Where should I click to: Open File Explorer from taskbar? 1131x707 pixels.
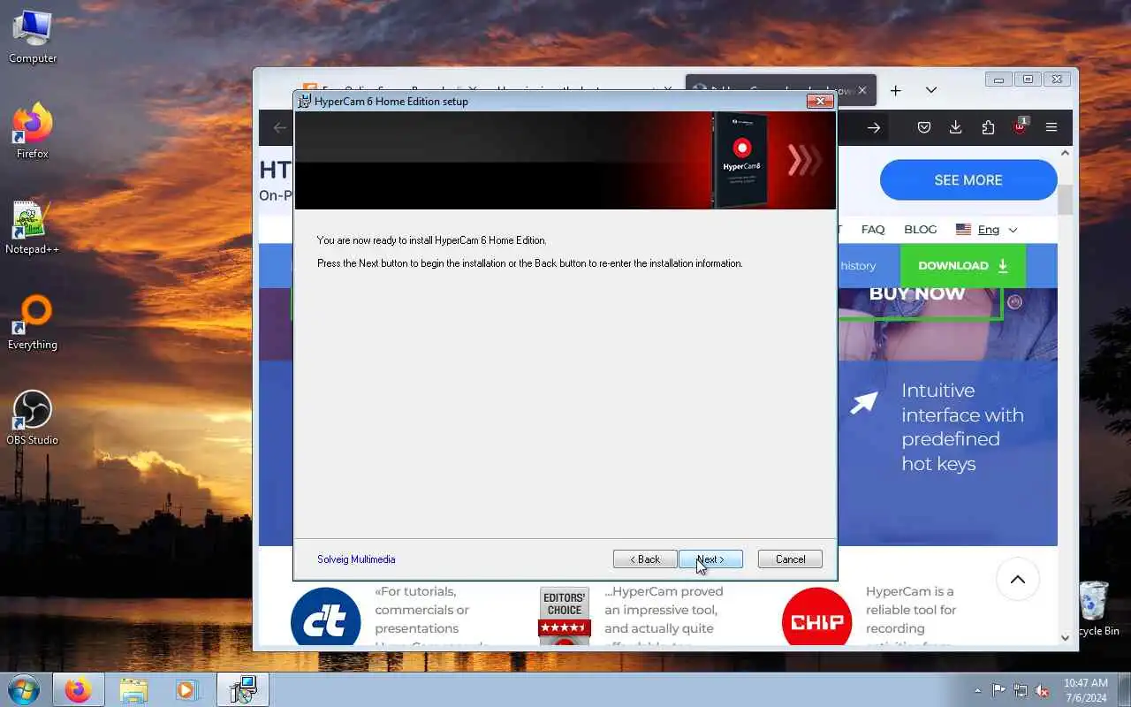point(133,689)
